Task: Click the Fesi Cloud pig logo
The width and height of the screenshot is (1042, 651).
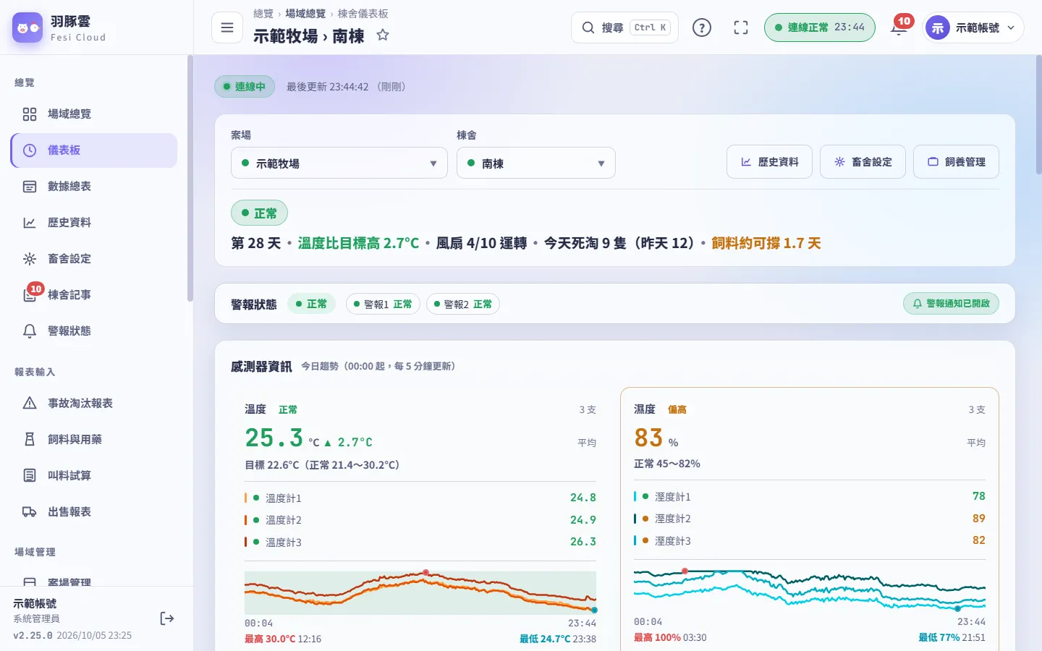Action: [x=27, y=27]
